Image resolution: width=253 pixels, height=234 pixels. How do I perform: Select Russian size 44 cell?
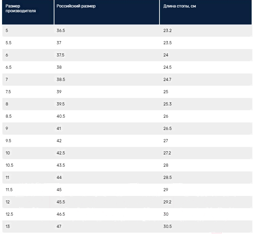point(59,178)
